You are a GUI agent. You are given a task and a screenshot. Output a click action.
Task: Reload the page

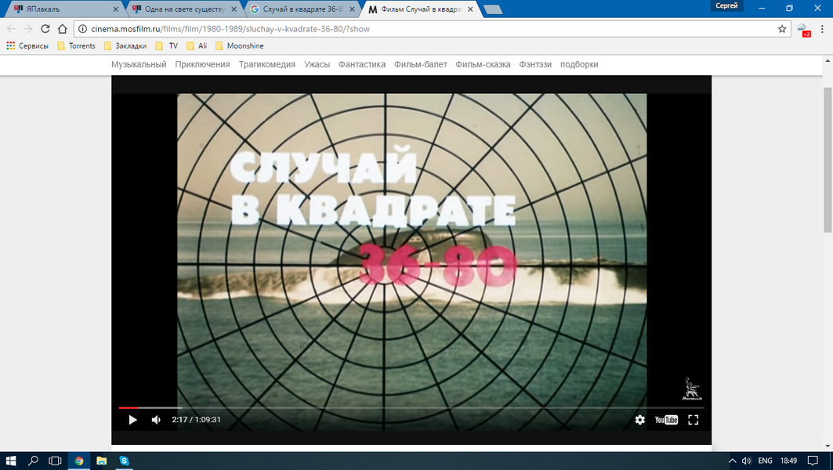pyautogui.click(x=45, y=29)
